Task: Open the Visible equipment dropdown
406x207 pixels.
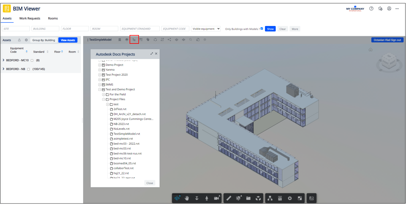Action: click(206, 29)
